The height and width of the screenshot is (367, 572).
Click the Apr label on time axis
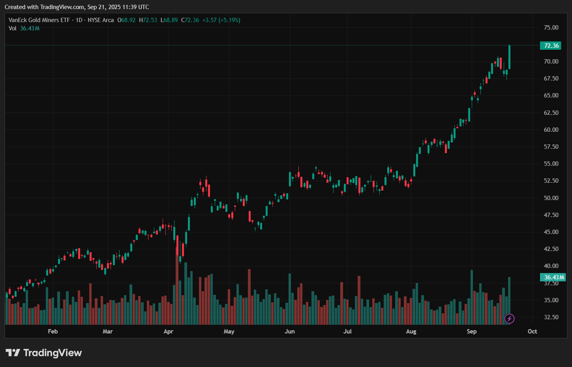tap(168, 331)
